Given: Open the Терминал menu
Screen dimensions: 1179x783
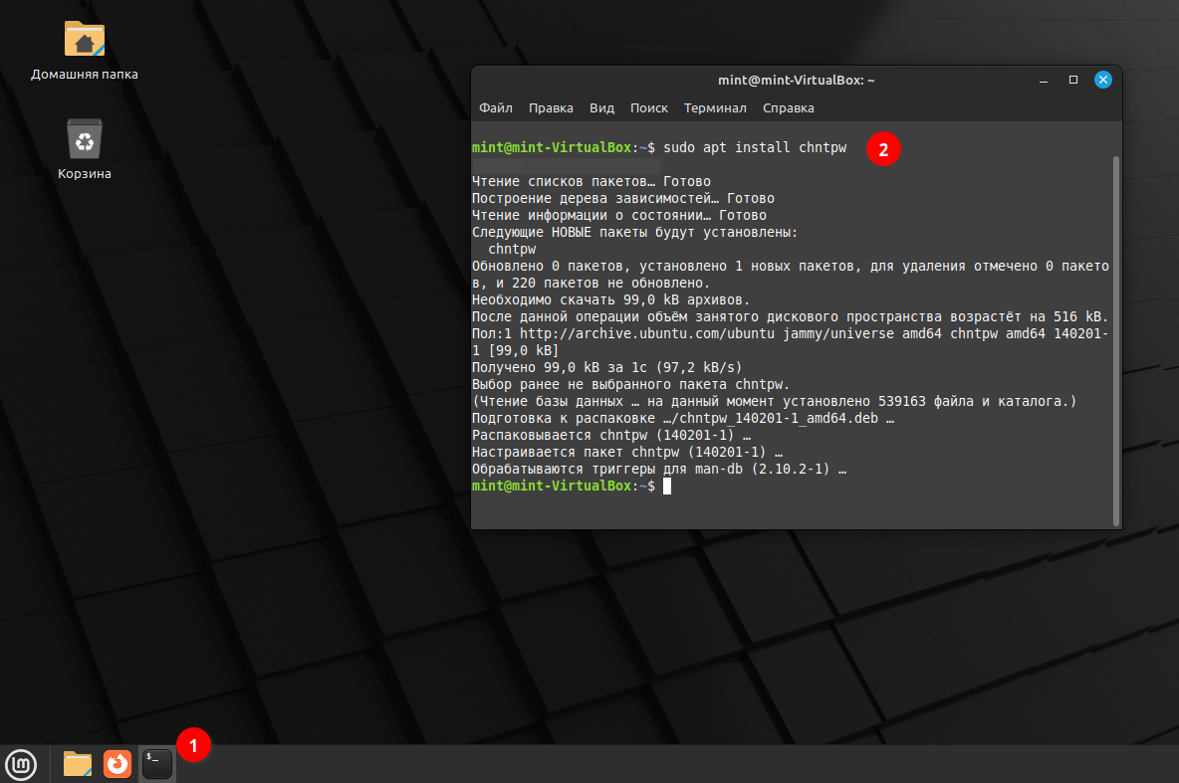Looking at the screenshot, I should (x=715, y=107).
